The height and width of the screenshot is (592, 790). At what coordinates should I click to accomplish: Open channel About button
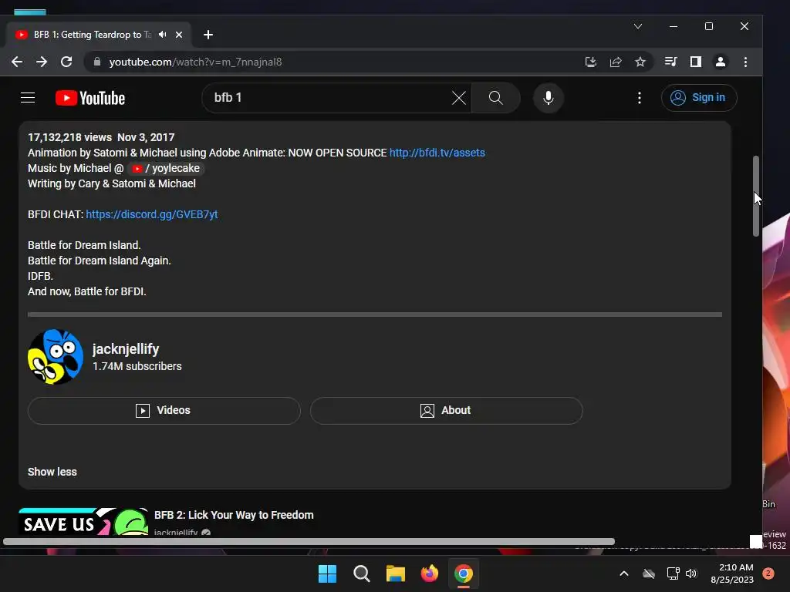pos(447,411)
